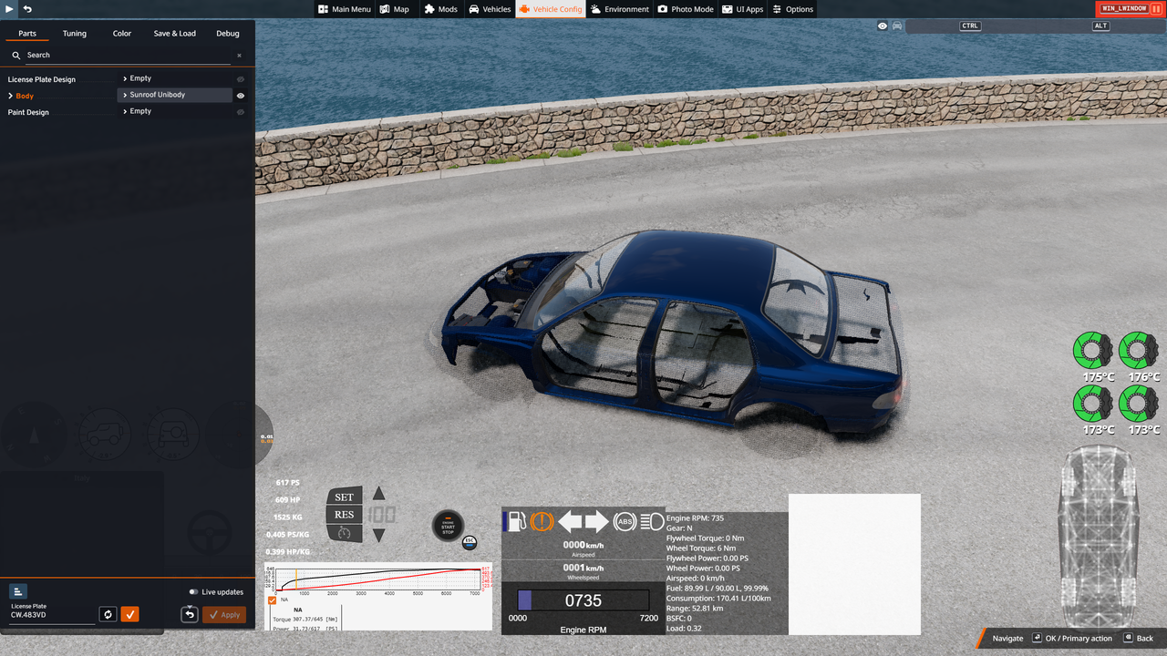Switch to the Save & Load tab
1167x656 pixels.
pyautogui.click(x=174, y=34)
